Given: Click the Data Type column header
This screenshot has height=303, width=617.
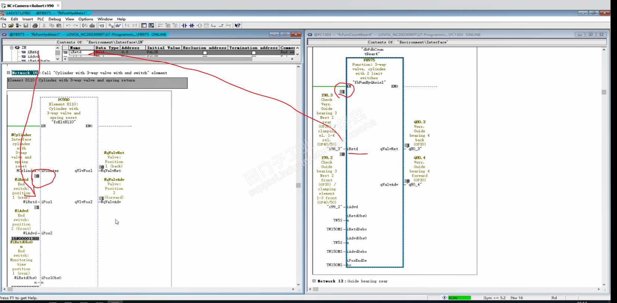Looking at the screenshot, I should coord(107,48).
